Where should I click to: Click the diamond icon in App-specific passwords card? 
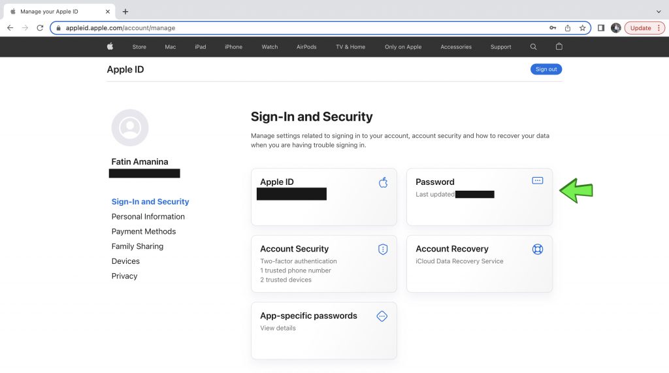pyautogui.click(x=382, y=316)
